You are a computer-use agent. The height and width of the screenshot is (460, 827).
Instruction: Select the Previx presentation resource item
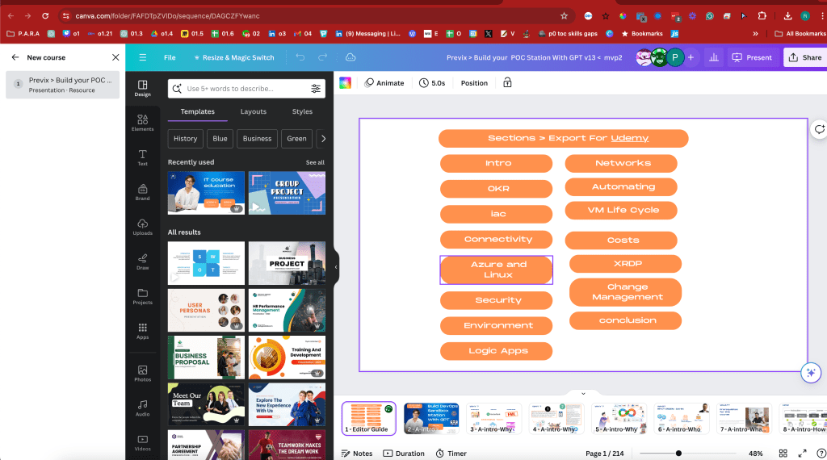[63, 85]
